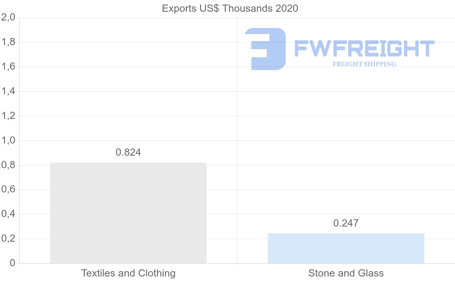This screenshot has height=289, width=455.
Task: Click the gray Textiles and Clothing bar
Action: pyautogui.click(x=128, y=212)
